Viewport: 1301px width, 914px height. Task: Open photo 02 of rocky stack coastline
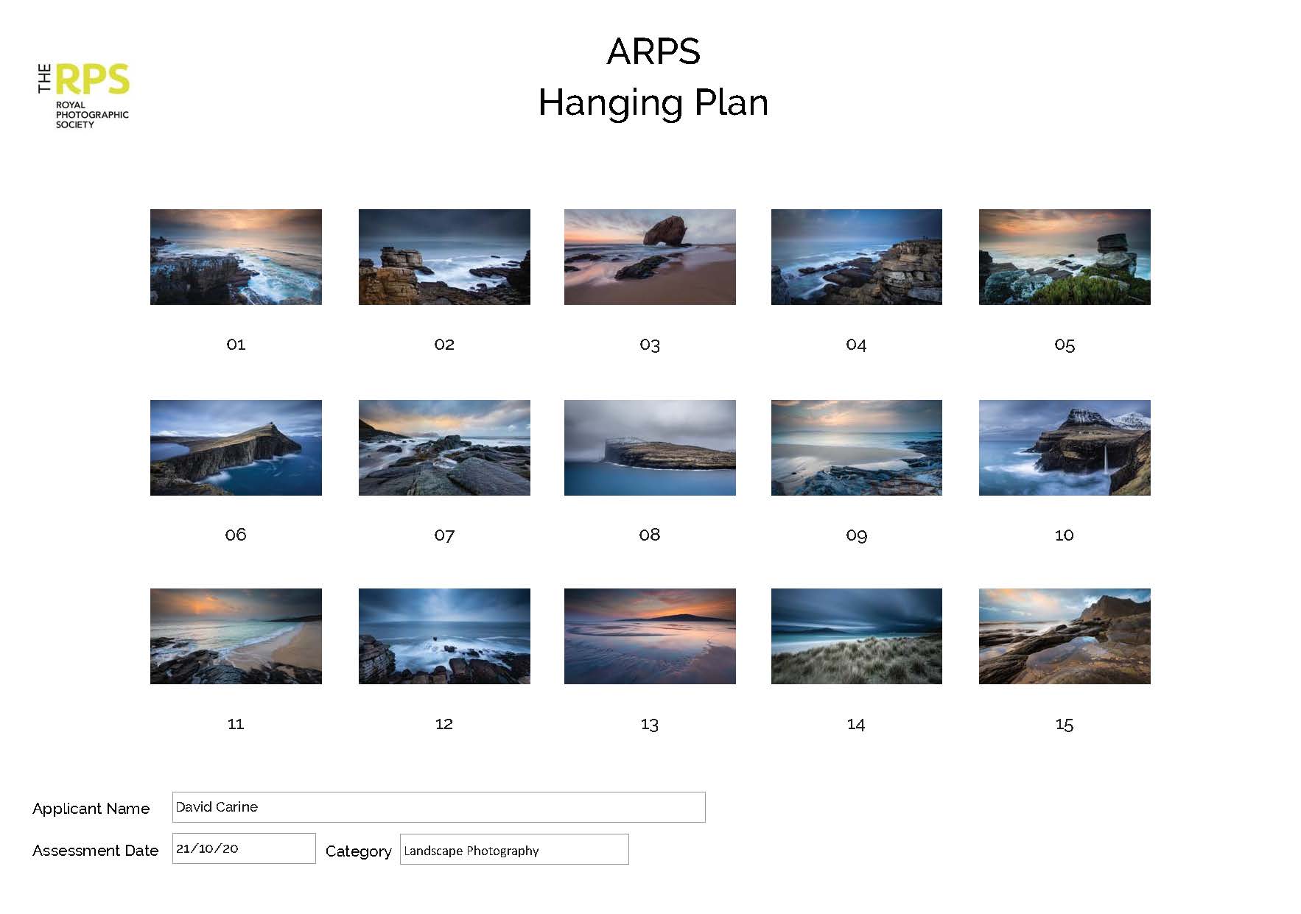click(444, 257)
